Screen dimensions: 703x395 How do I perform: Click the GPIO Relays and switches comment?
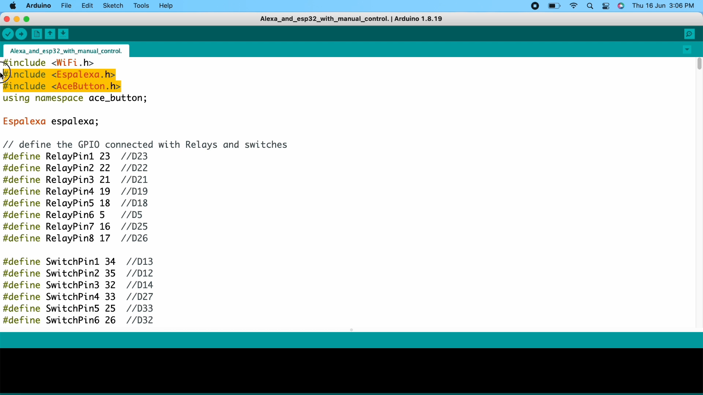(x=145, y=145)
